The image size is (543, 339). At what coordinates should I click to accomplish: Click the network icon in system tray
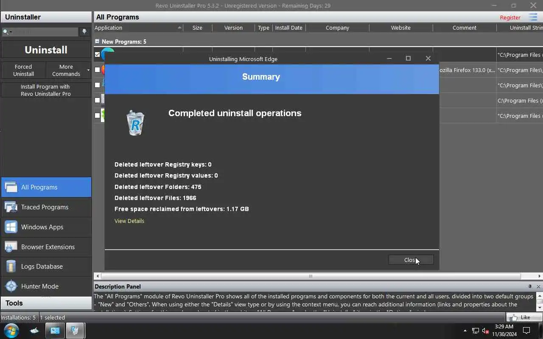coord(476,331)
